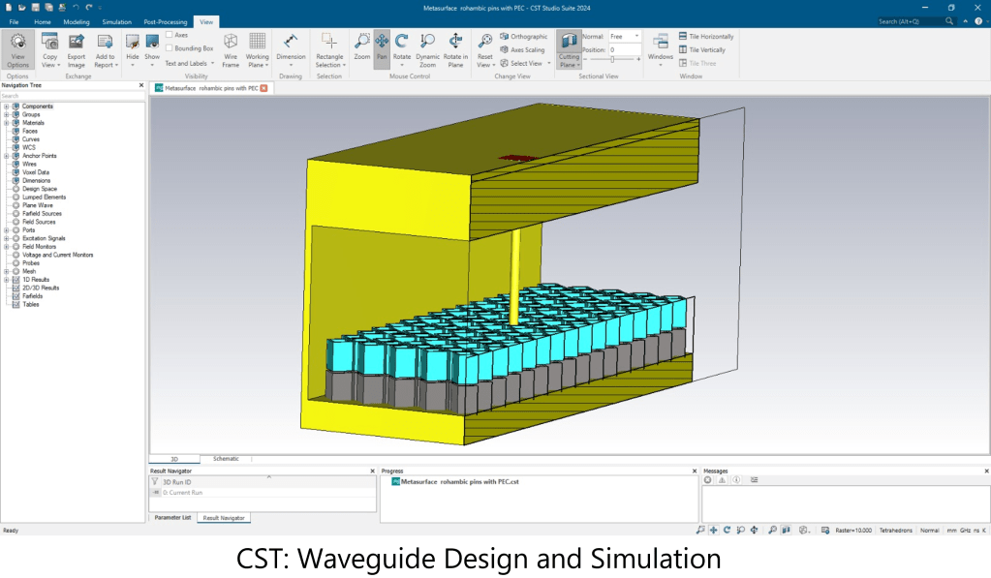Check the Bounding Box option
This screenshot has width=991, height=578.
click(170, 48)
